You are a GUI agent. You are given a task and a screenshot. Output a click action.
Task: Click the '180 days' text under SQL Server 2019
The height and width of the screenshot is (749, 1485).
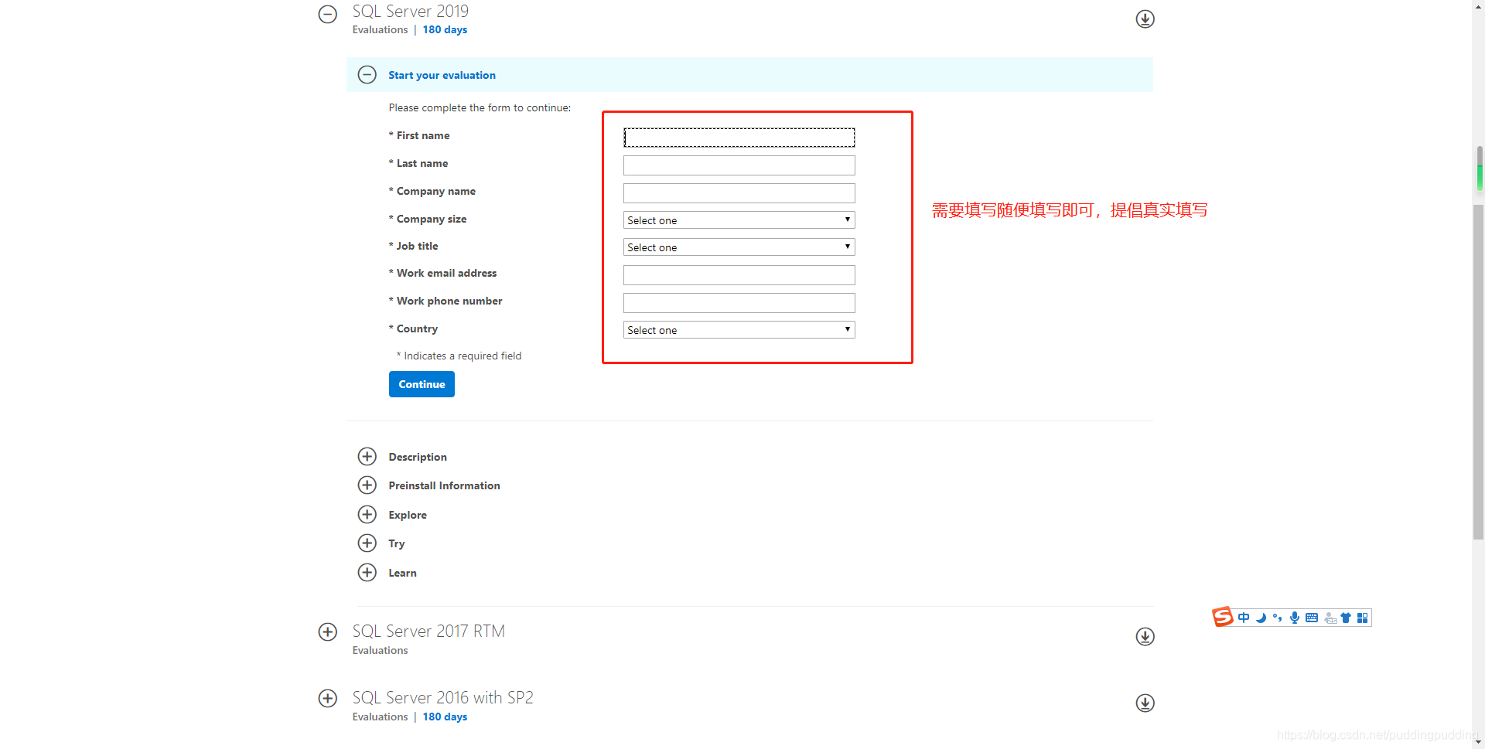pyautogui.click(x=445, y=29)
